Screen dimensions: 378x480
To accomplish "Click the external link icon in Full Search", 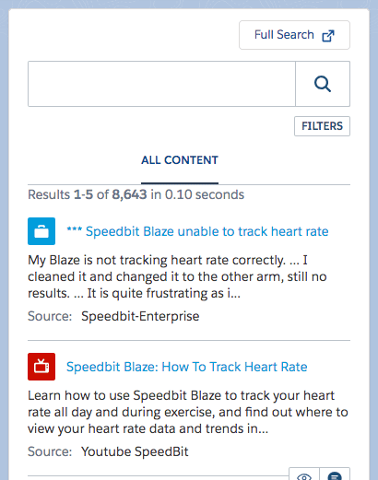I will (x=328, y=36).
